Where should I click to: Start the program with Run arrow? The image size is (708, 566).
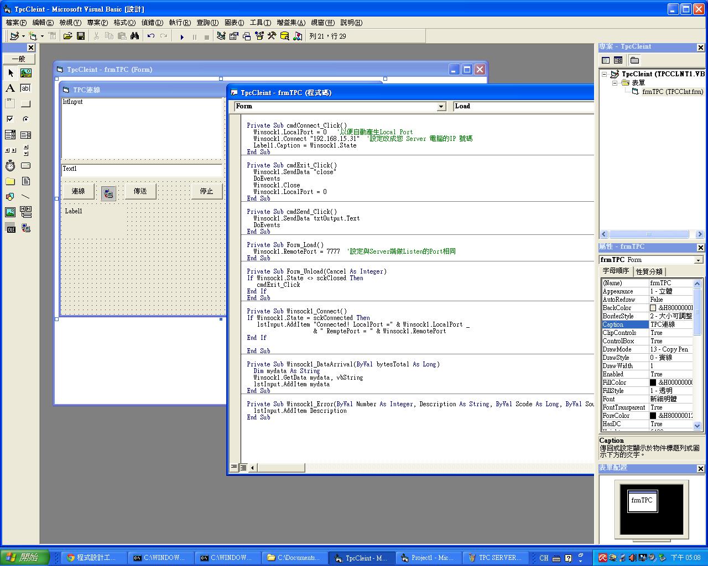pos(182,36)
